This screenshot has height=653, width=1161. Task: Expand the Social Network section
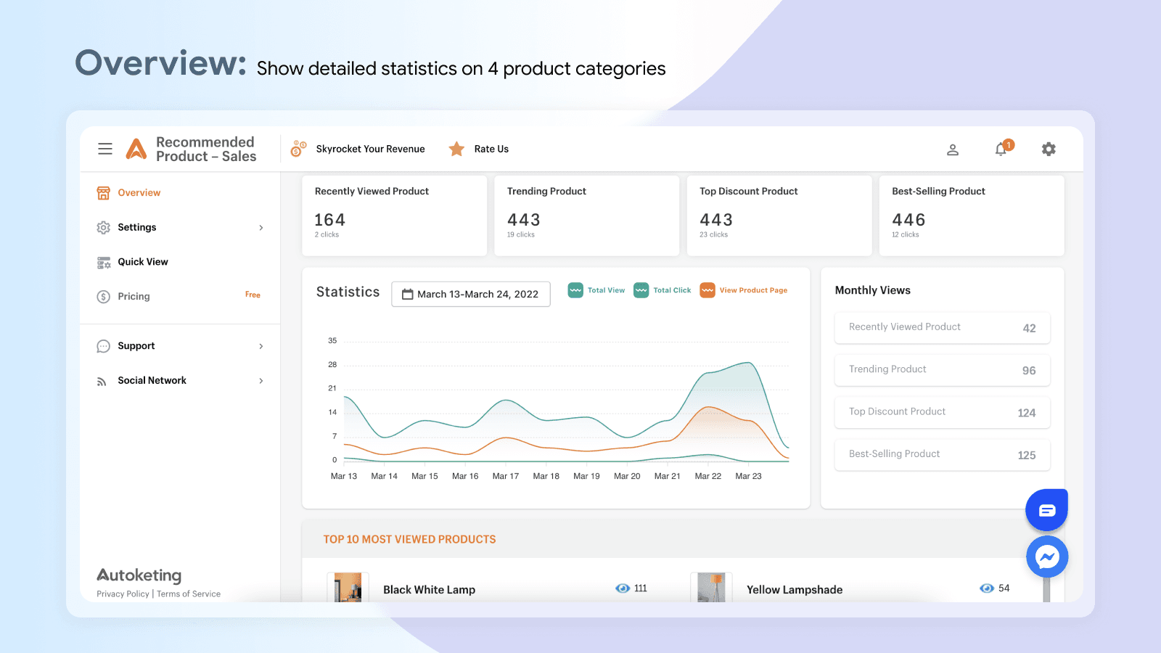(152, 380)
